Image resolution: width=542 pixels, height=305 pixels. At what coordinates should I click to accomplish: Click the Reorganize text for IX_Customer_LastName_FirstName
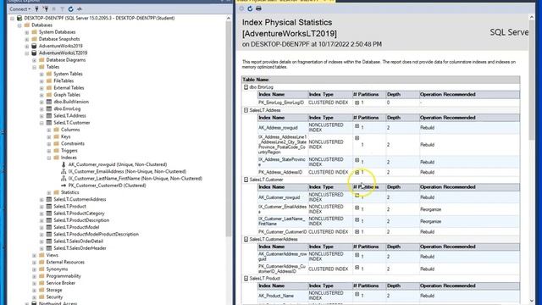tap(431, 221)
